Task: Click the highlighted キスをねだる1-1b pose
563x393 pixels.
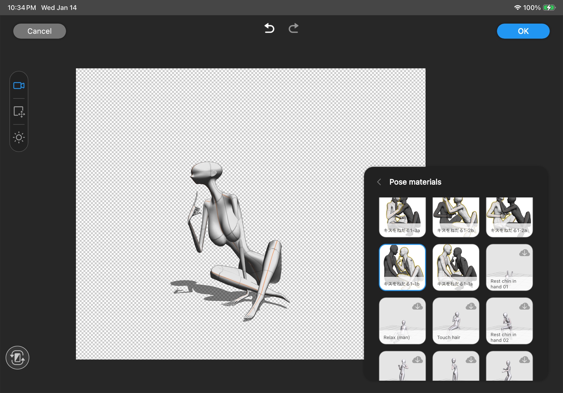Action: pyautogui.click(x=402, y=267)
